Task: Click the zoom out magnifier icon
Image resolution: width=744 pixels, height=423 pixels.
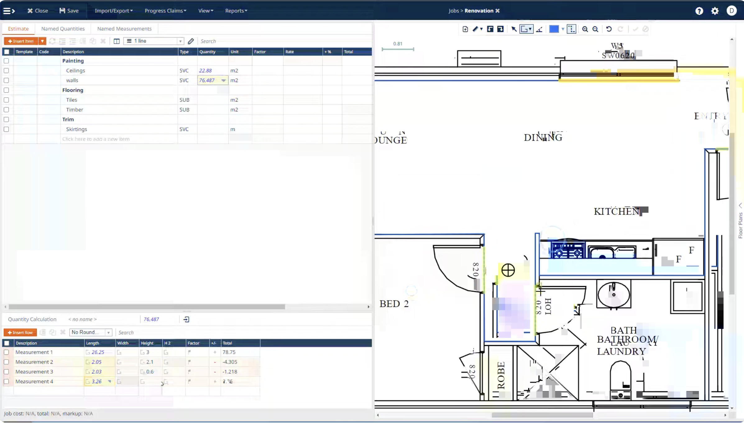Action: click(595, 29)
